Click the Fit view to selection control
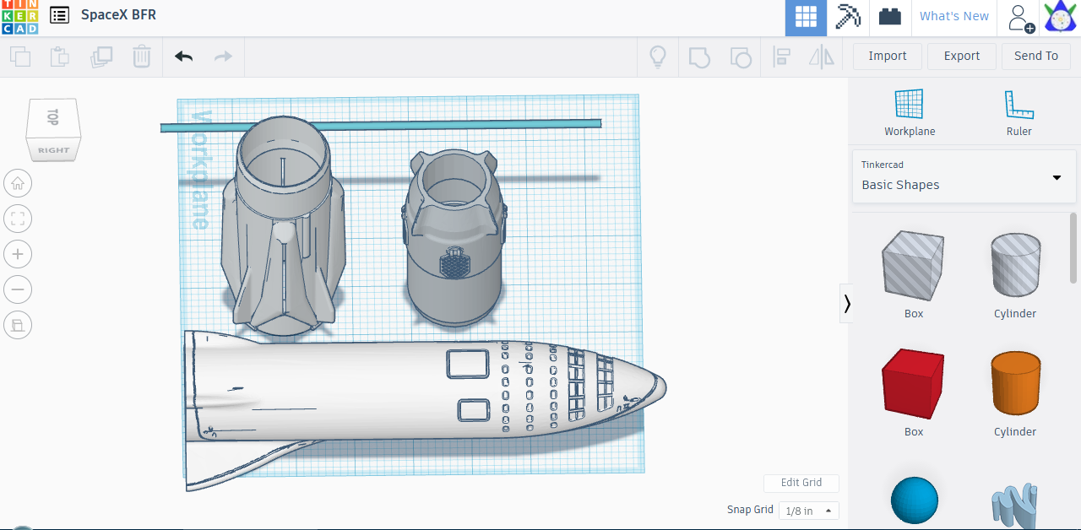The width and height of the screenshot is (1081, 530). click(x=18, y=219)
